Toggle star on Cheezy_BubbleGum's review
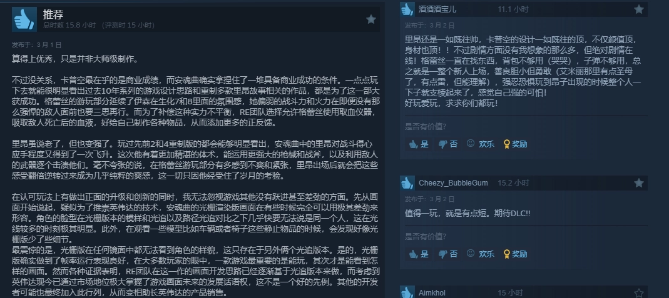The width and height of the screenshot is (669, 298). click(x=639, y=183)
